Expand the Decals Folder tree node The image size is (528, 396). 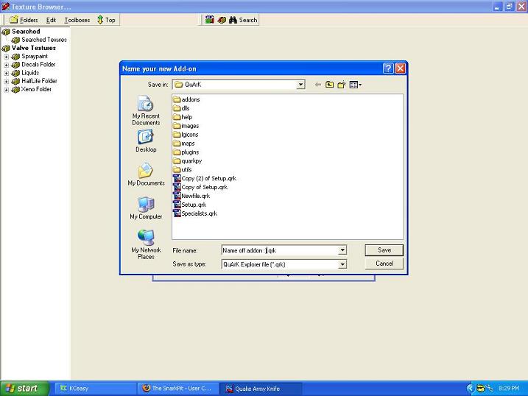pos(7,64)
